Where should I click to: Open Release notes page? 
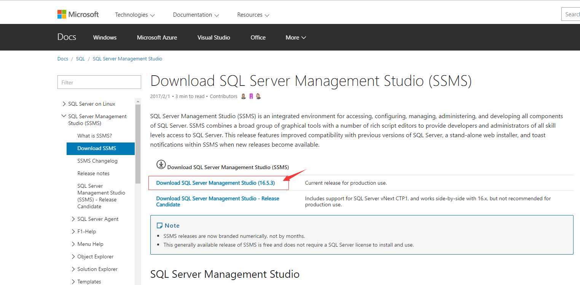(93, 173)
